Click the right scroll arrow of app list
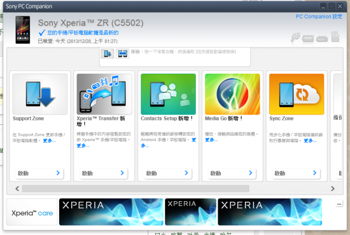Image resolution: width=350 pixels, height=235 pixels. [x=332, y=189]
